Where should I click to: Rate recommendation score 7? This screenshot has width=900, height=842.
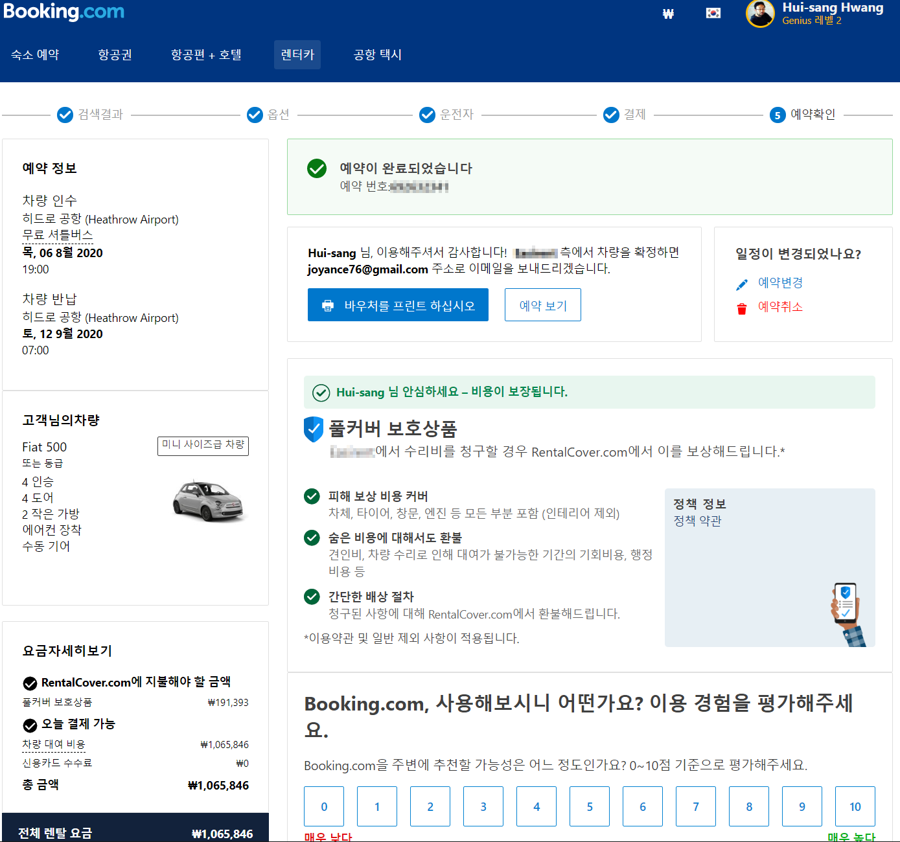(696, 806)
